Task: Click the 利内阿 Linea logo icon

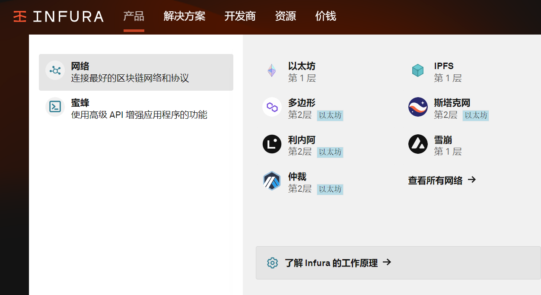Action: coord(272,144)
